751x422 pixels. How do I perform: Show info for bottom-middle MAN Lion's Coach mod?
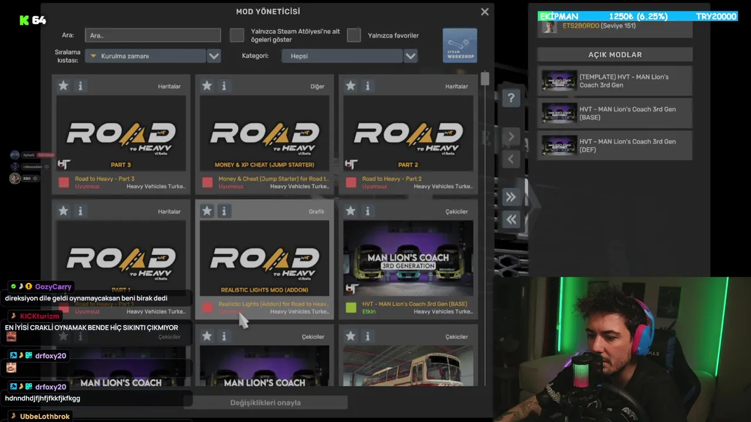[224, 336]
